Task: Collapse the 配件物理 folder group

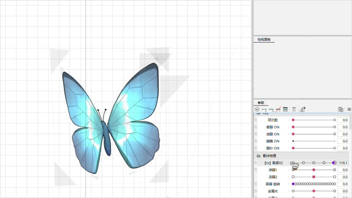Action: click(x=259, y=155)
